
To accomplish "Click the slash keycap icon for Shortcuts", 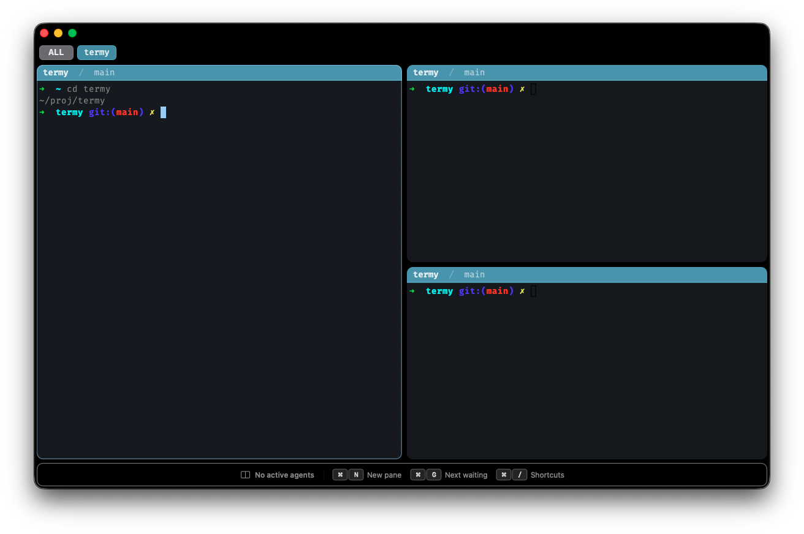I will [520, 475].
